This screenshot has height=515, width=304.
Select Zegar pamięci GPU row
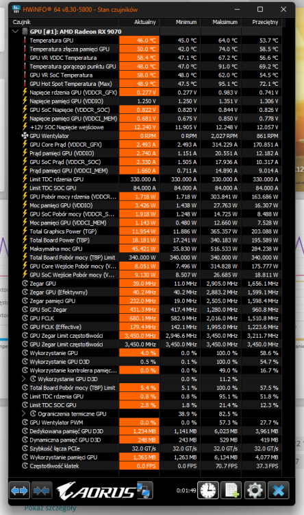[x=147, y=301]
